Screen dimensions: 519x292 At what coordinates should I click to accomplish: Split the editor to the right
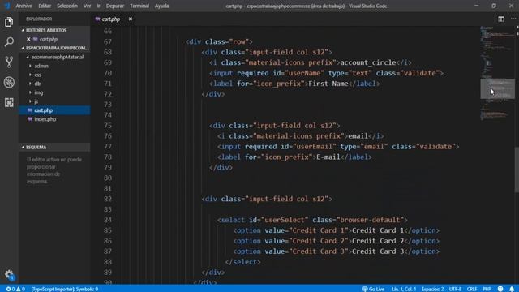(501, 19)
